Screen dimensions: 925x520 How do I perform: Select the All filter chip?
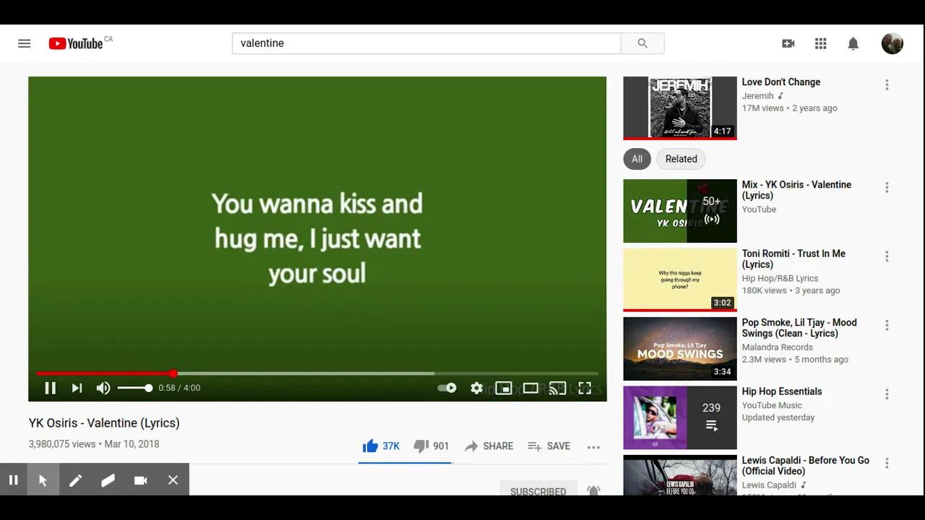tap(637, 159)
